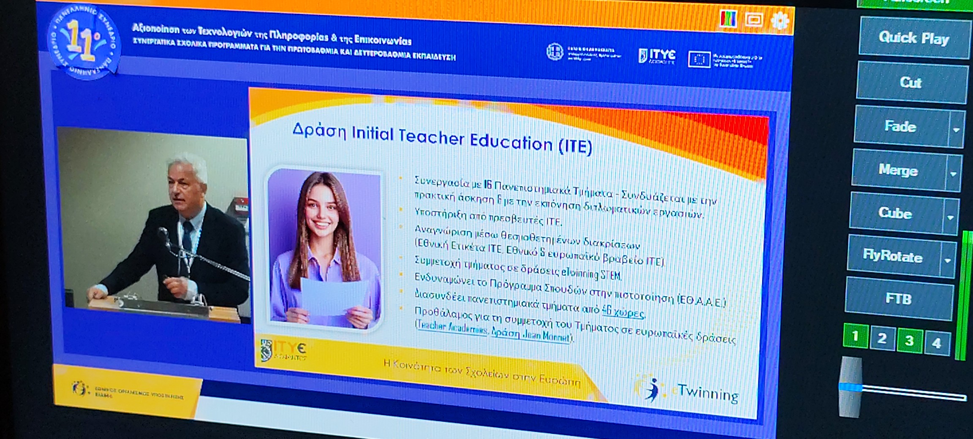Click the FTB fade-to-black button
Image resolution: width=973 pixels, height=439 pixels.
pyautogui.click(x=898, y=299)
